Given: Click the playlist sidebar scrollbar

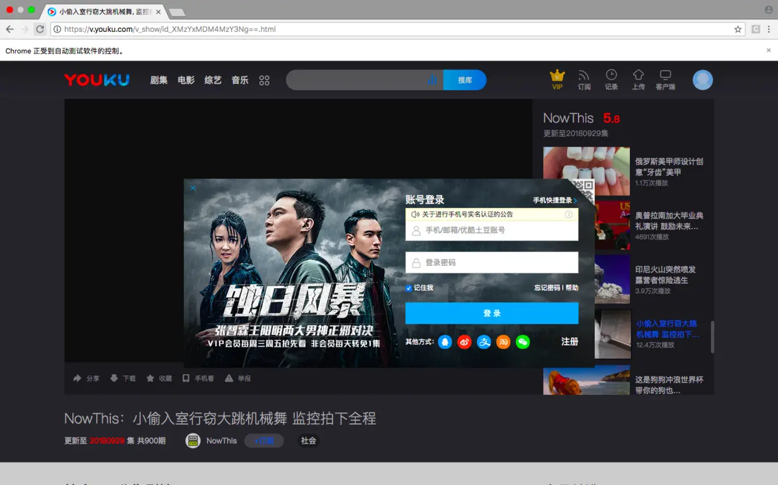Looking at the screenshot, I should tap(712, 337).
